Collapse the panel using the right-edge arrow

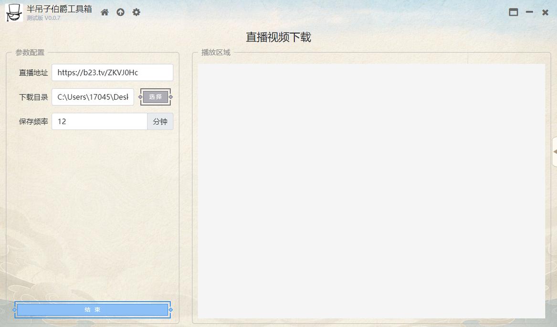[x=555, y=152]
